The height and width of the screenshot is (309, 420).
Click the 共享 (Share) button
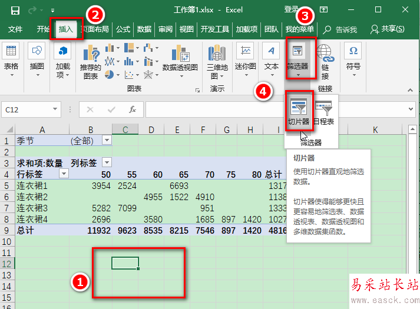388,29
